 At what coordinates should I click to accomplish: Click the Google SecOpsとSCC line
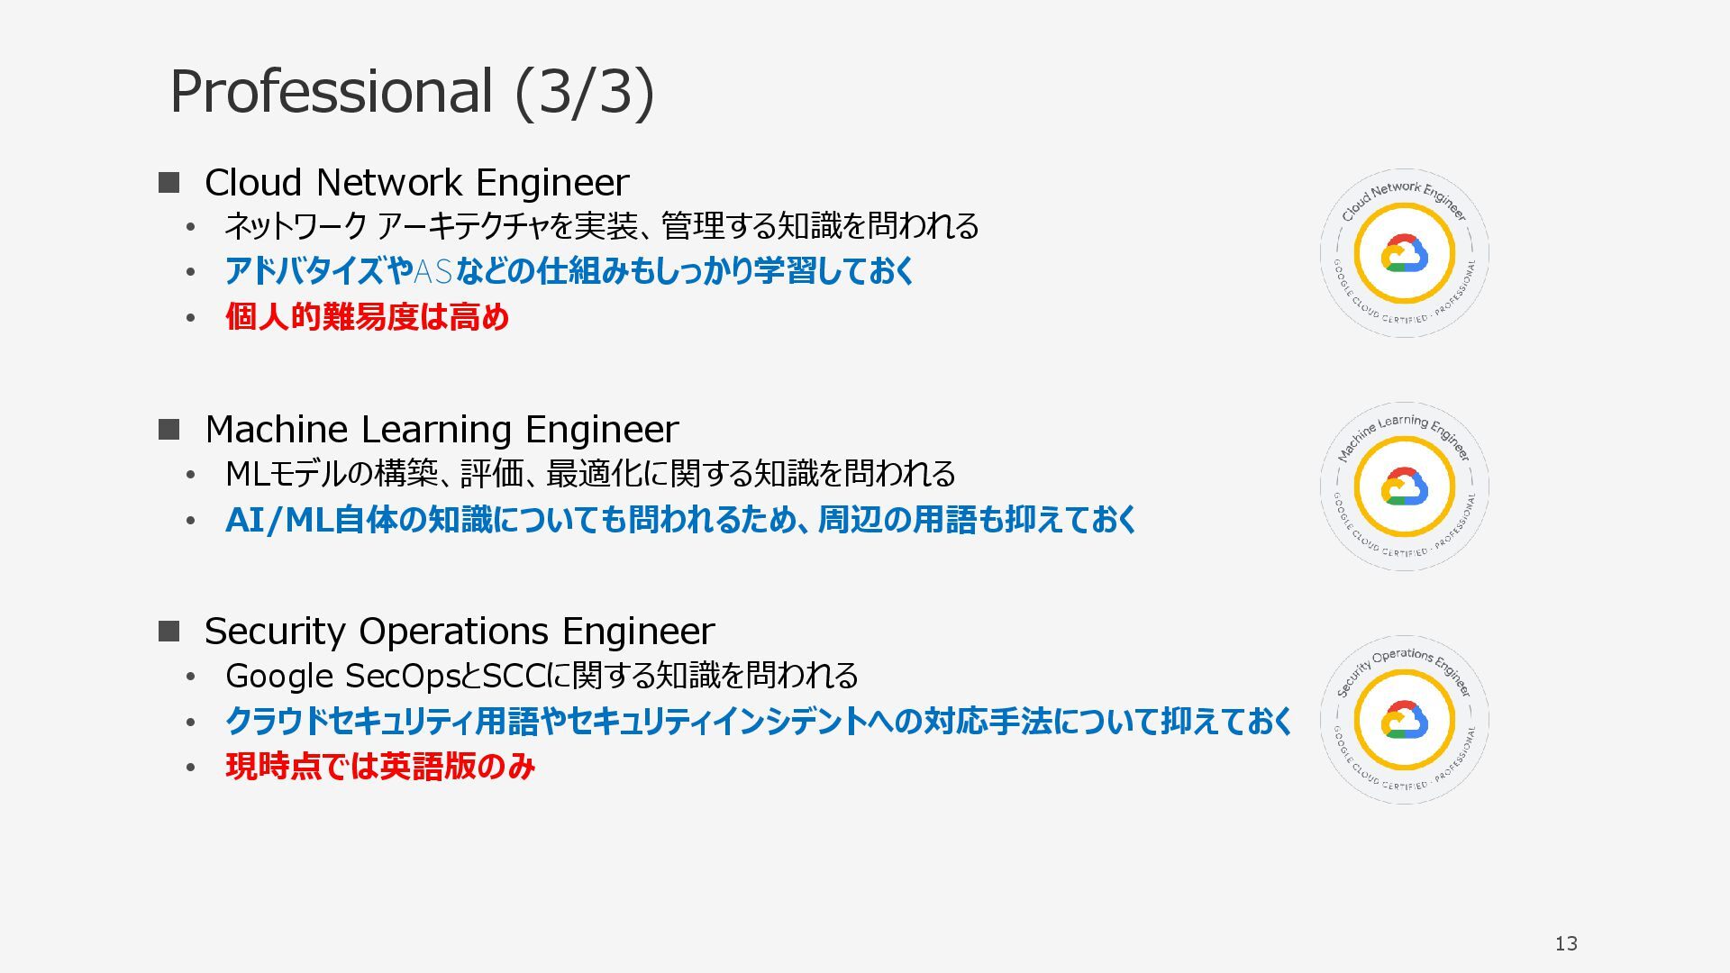click(542, 675)
